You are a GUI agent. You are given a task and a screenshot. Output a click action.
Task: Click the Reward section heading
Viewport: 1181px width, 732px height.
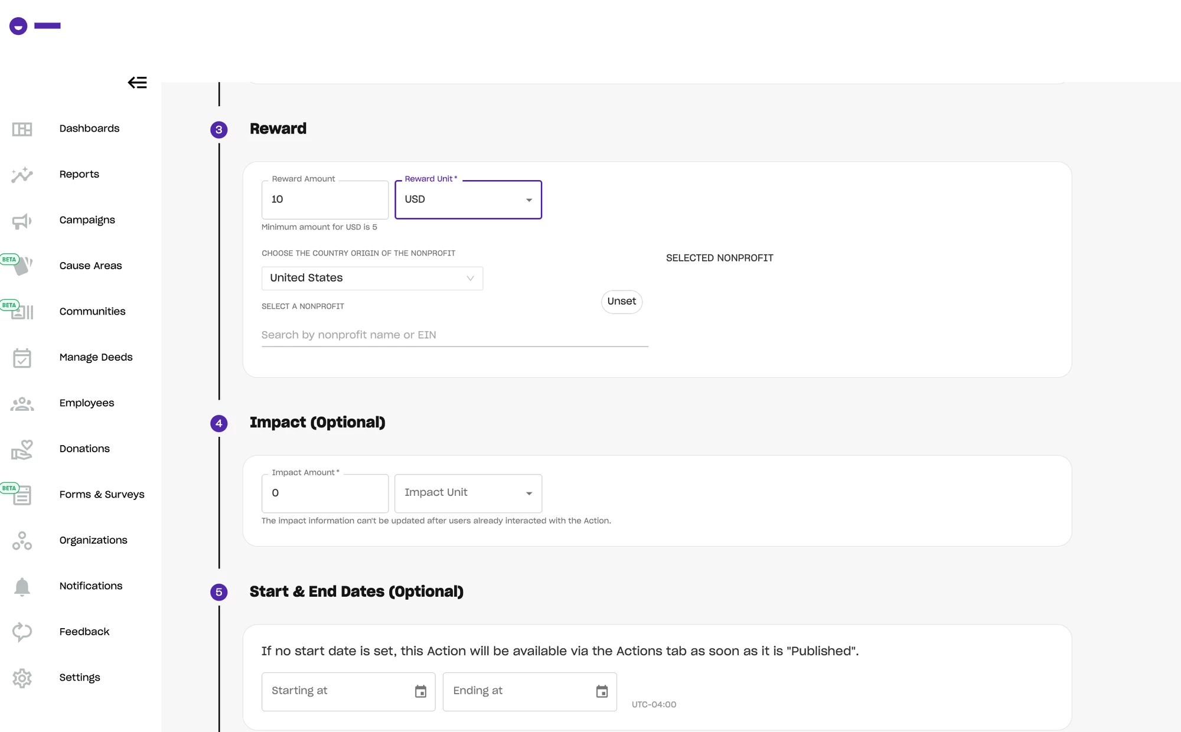278,129
